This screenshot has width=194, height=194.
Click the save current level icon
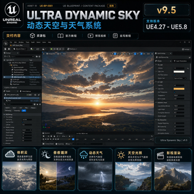[5, 49]
